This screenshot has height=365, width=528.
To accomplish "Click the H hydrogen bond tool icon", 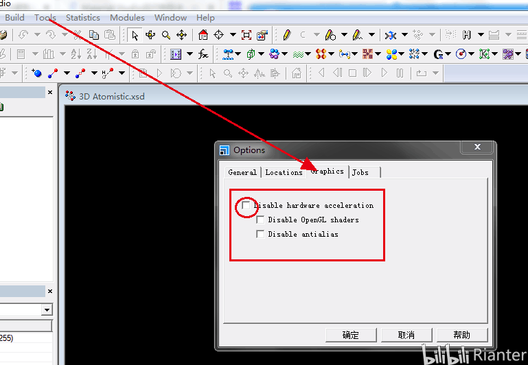I will tap(107, 73).
